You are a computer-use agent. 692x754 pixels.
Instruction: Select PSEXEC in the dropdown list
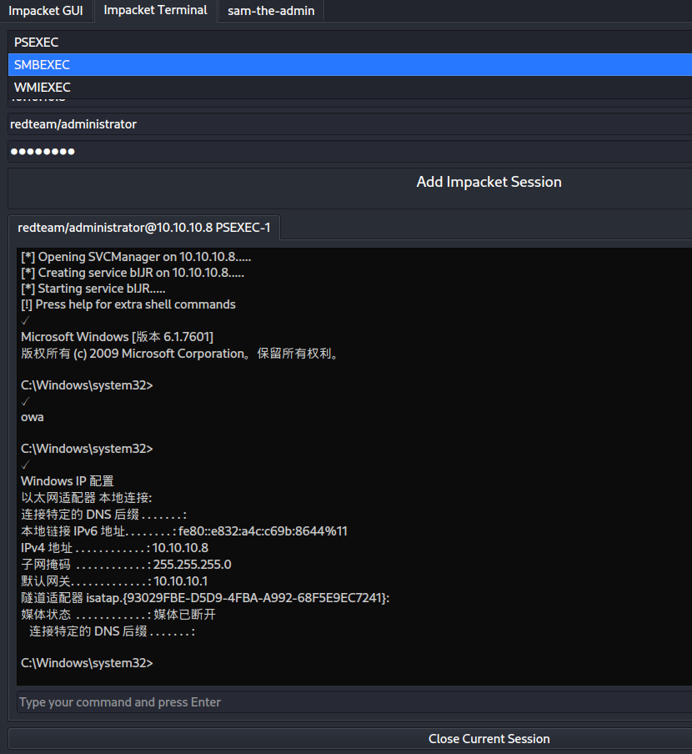click(x=350, y=43)
